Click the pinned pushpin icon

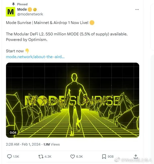(13, 4)
